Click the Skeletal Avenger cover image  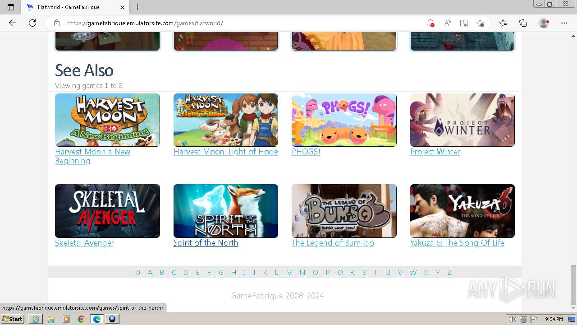107,211
